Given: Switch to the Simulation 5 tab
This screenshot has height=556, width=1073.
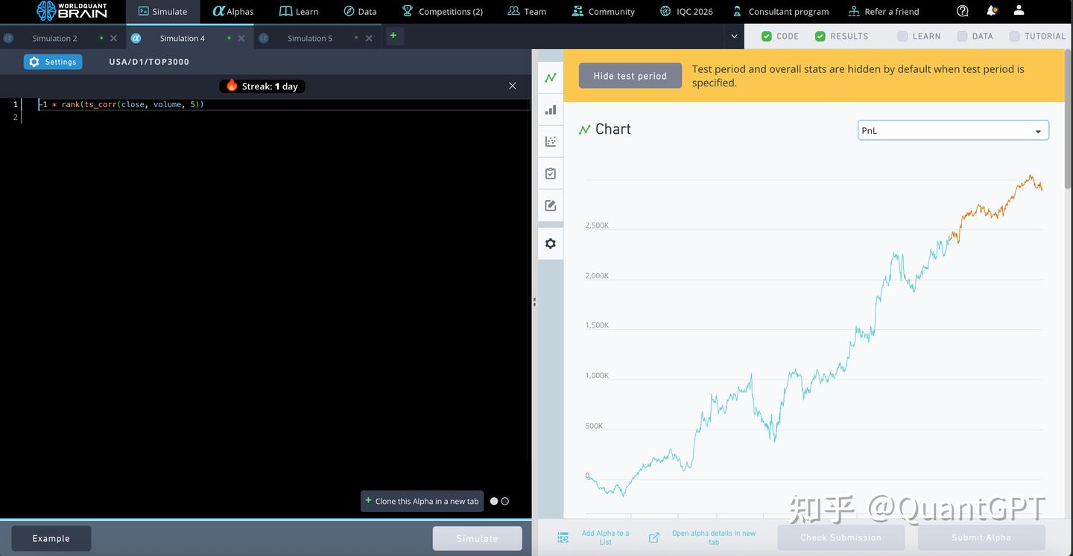Looking at the screenshot, I should [x=310, y=39].
